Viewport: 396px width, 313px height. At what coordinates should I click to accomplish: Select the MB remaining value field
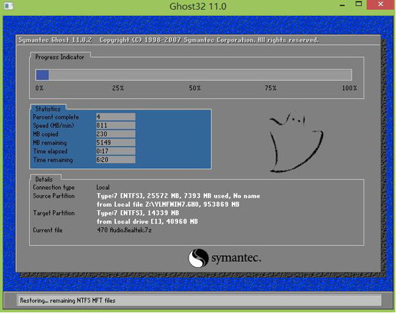(x=115, y=143)
